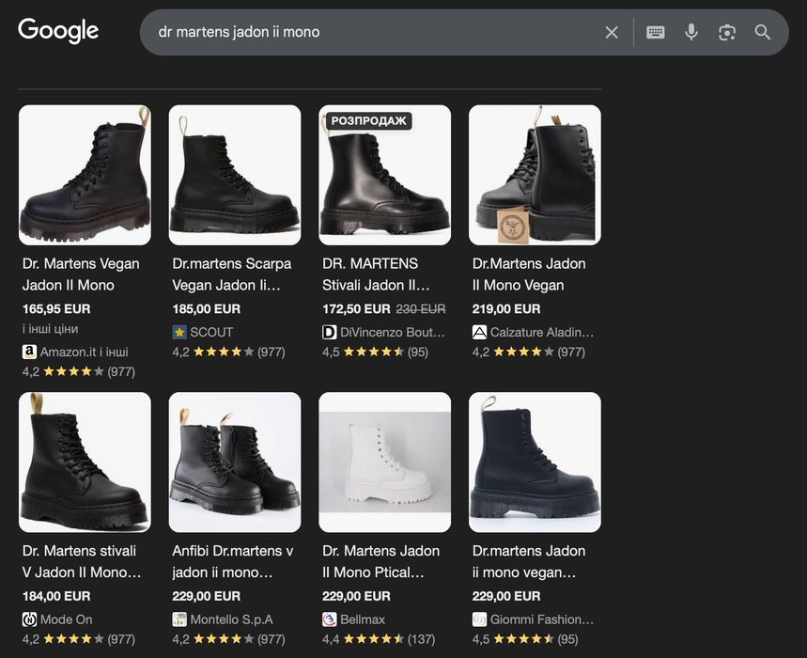The height and width of the screenshot is (658, 807).
Task: Click 'і інші ціни' other prices text
Action: pos(51,328)
